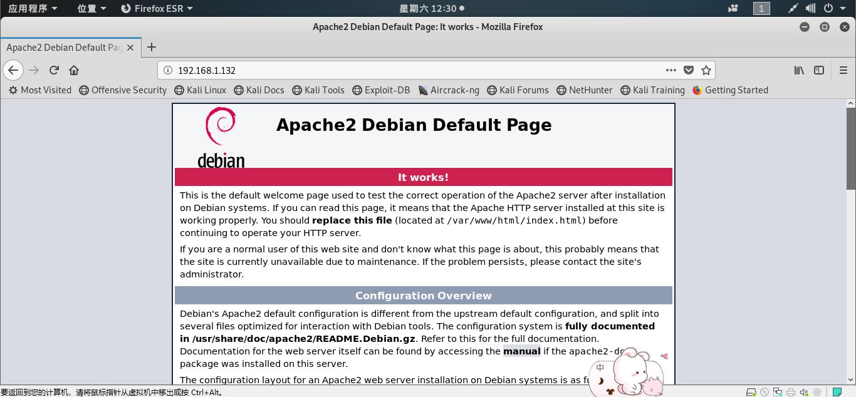Open the Kali Training bookmark

(652, 90)
